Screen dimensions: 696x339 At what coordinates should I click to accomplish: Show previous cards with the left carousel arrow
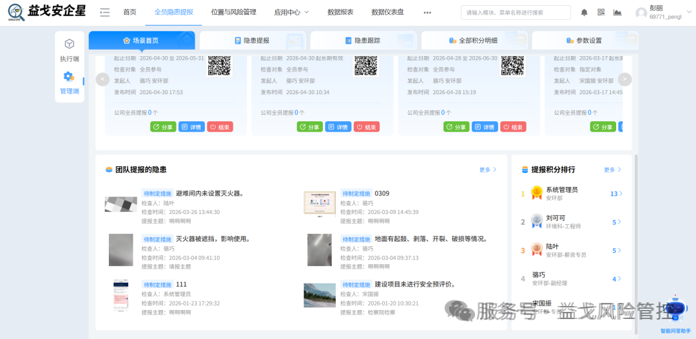[x=102, y=79]
